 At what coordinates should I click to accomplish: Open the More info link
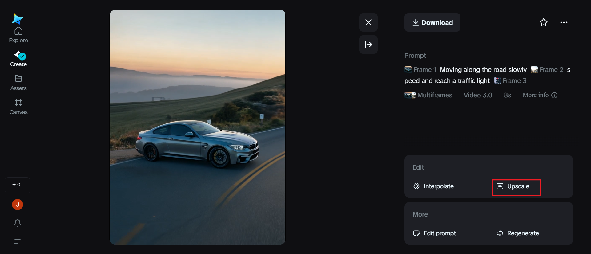(536, 95)
